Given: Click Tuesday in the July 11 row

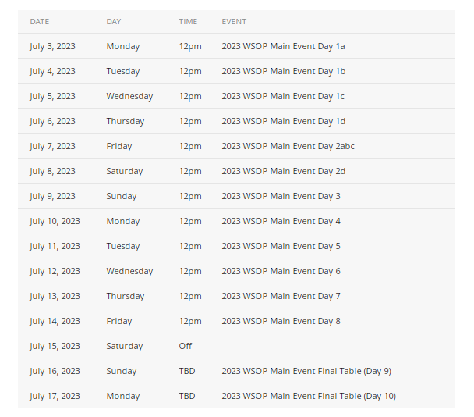Looking at the screenshot, I should pyautogui.click(x=123, y=246).
